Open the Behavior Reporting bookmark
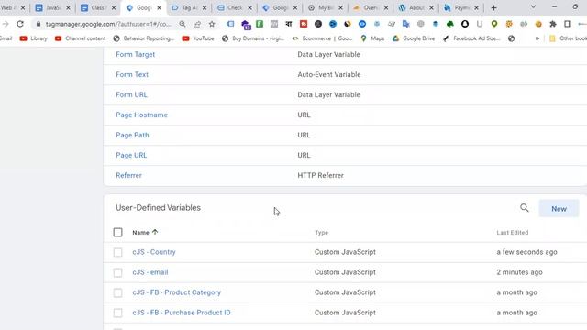 tap(144, 38)
